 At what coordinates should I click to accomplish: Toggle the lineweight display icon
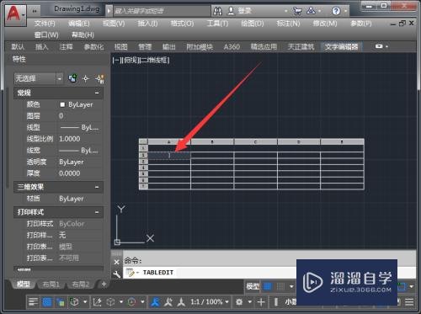[x=33, y=302]
